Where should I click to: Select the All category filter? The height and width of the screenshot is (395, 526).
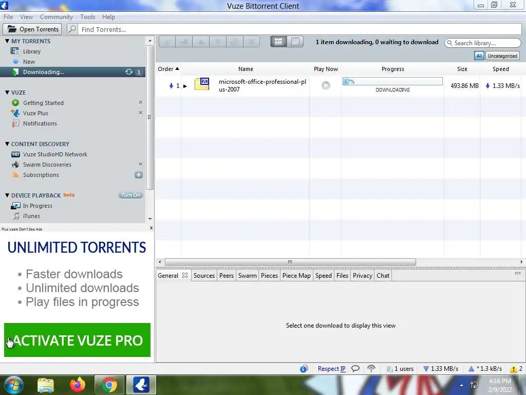click(x=479, y=56)
